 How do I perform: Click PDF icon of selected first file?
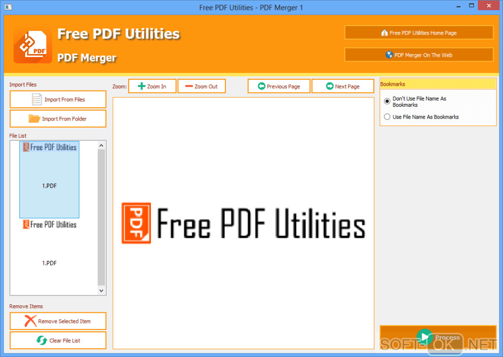pos(26,147)
